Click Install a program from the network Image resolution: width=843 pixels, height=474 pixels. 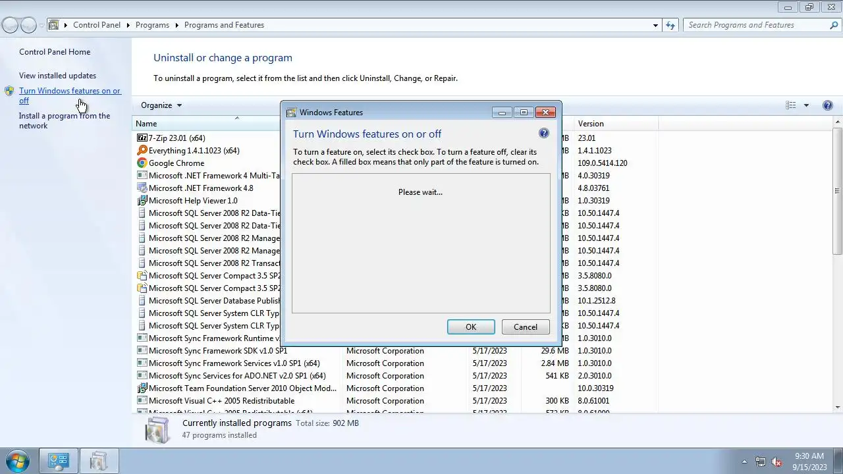pos(65,120)
